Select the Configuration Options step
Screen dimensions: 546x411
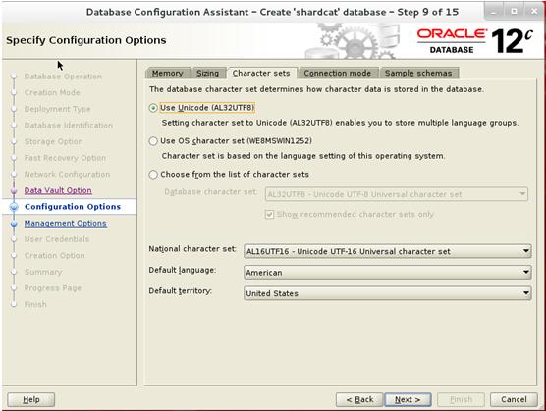(x=73, y=207)
